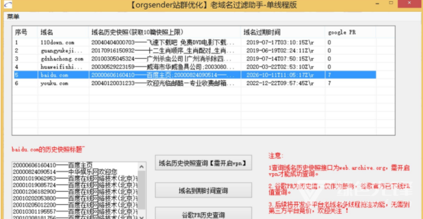Click the app icon in title bar
The height and width of the screenshot is (219, 423).
click(8, 5)
